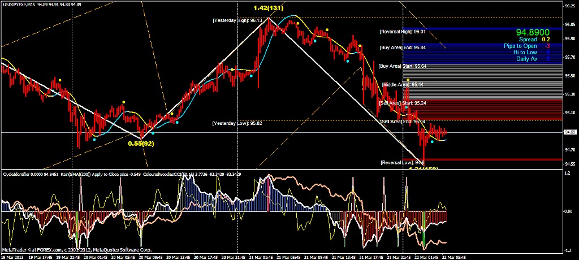This screenshot has height=260, width=579.
Task: Click the [Yesterday Low]: 95.02 label
Action: click(237, 123)
